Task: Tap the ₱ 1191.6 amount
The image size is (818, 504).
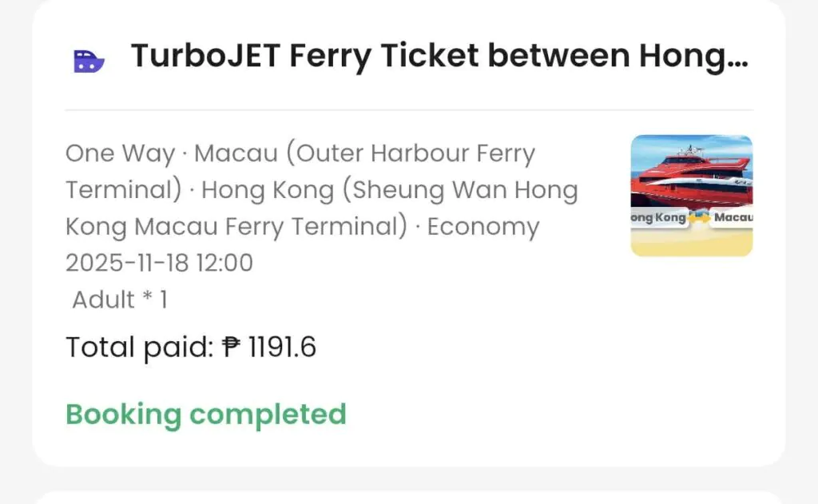Action: coord(269,347)
